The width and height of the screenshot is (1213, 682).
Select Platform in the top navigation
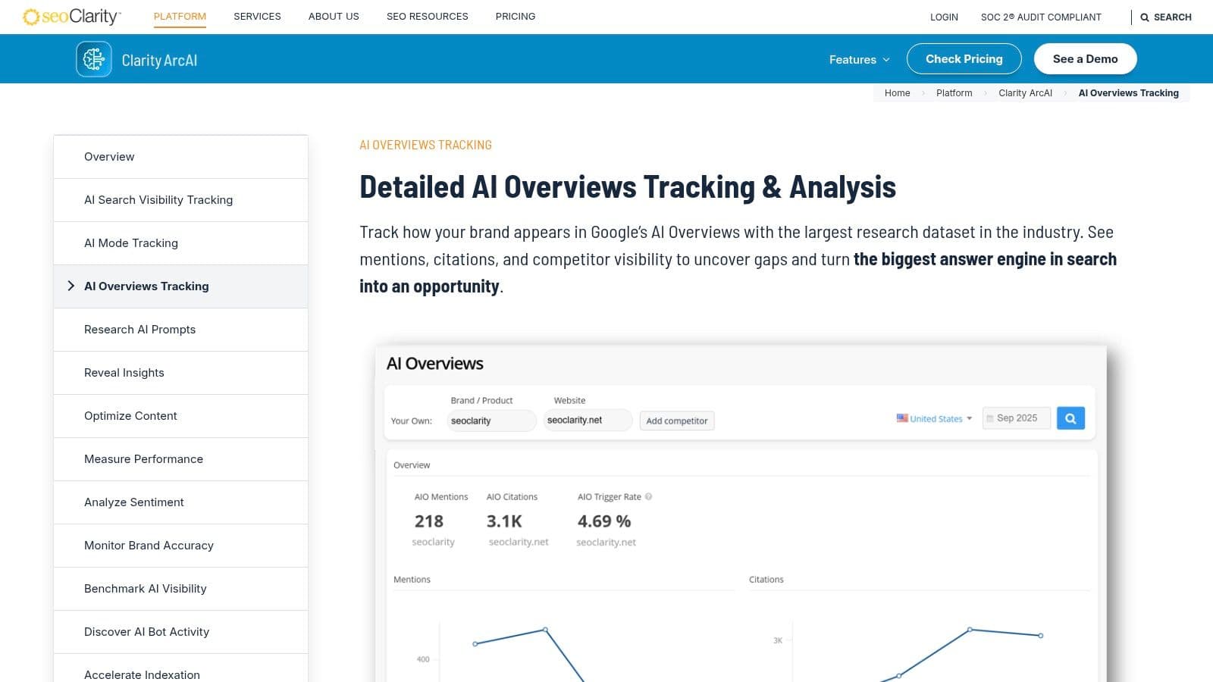(180, 16)
